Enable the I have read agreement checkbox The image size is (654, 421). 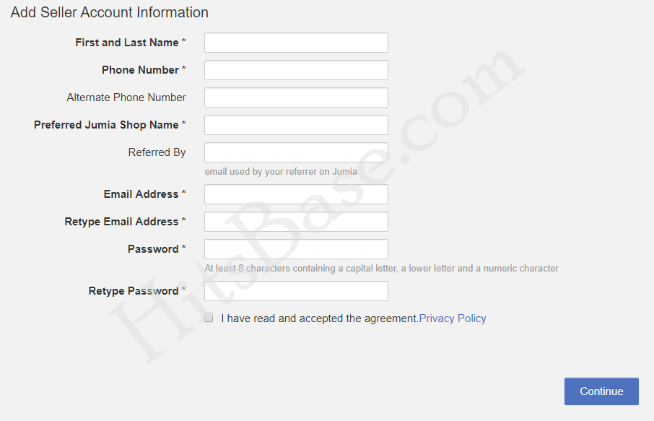click(209, 318)
